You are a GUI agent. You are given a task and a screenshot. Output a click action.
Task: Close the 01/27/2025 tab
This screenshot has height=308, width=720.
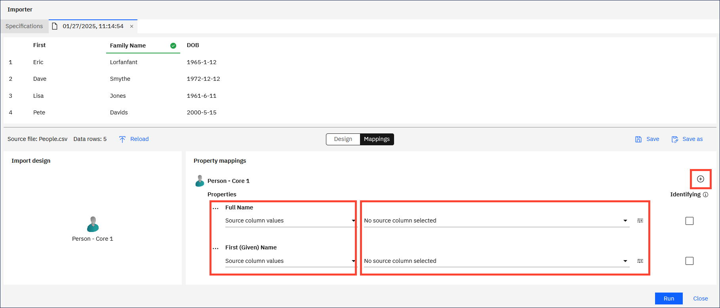coord(131,26)
